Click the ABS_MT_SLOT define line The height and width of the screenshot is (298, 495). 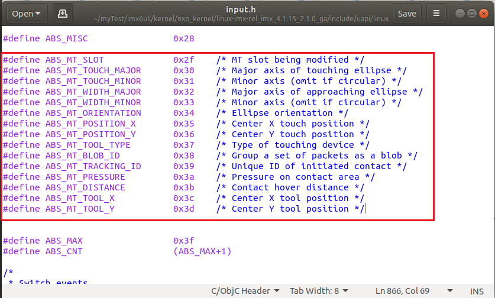point(183,60)
